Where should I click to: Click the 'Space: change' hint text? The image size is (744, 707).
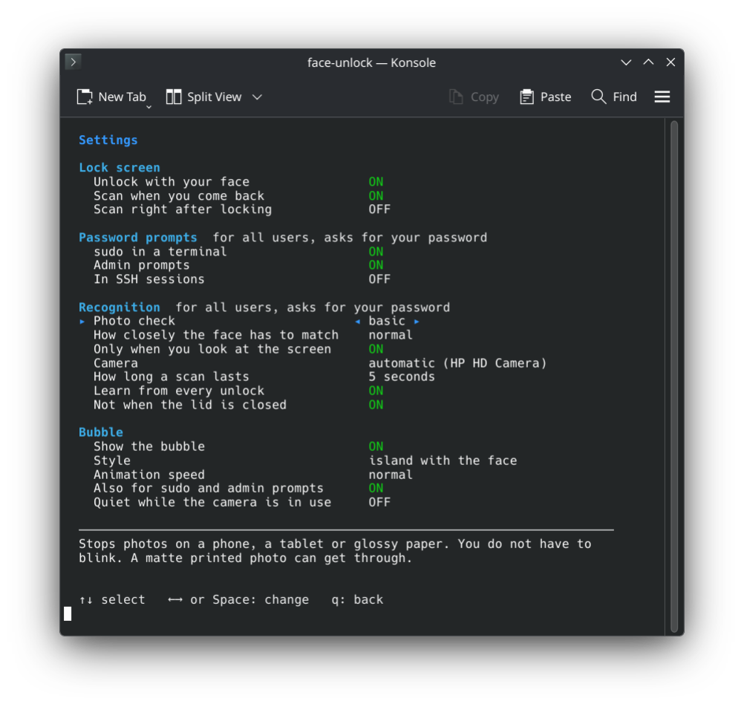pyautogui.click(x=261, y=600)
